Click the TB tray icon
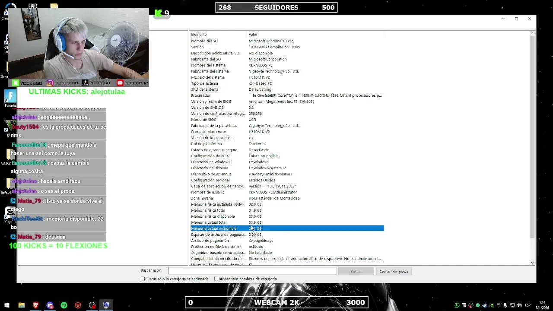The image size is (553, 311). 464,305
